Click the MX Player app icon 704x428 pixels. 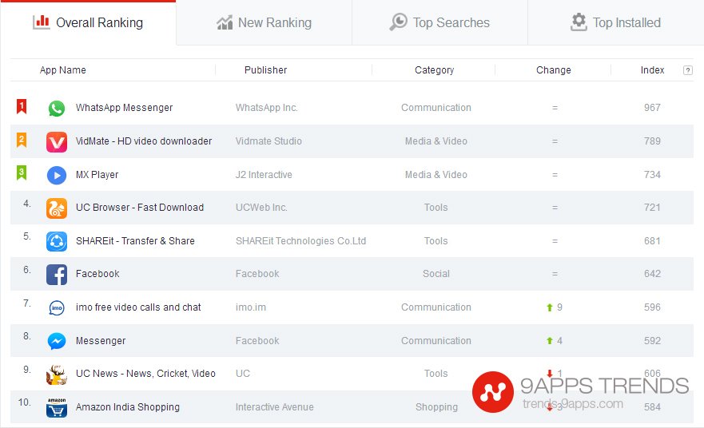[57, 175]
